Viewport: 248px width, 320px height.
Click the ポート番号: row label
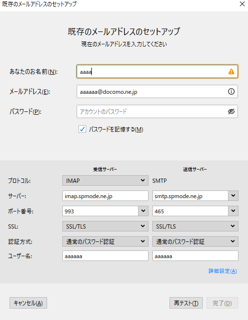click(20, 211)
